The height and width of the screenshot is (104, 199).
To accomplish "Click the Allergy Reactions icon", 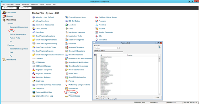I will tap(34, 21).
